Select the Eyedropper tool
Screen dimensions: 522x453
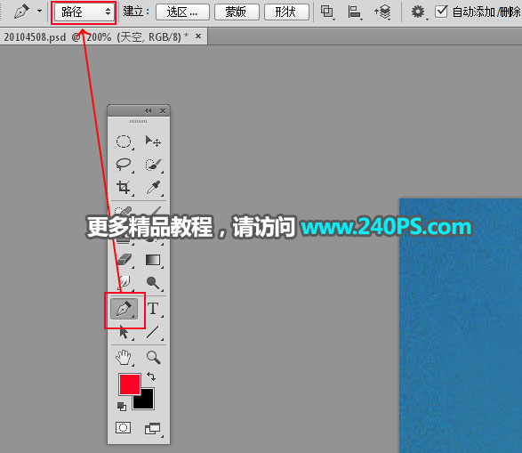tap(153, 188)
